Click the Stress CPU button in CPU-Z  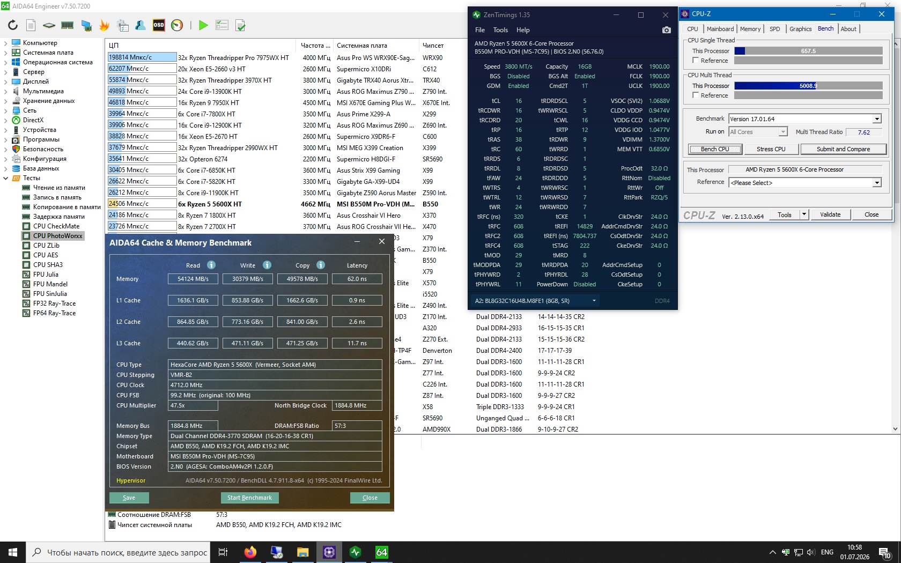[x=771, y=149]
